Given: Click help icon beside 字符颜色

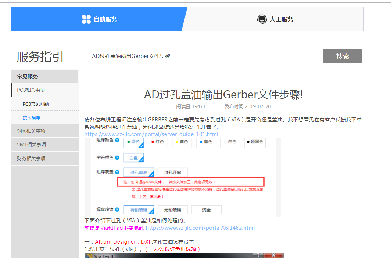Looking at the screenshot, I should (117, 157).
